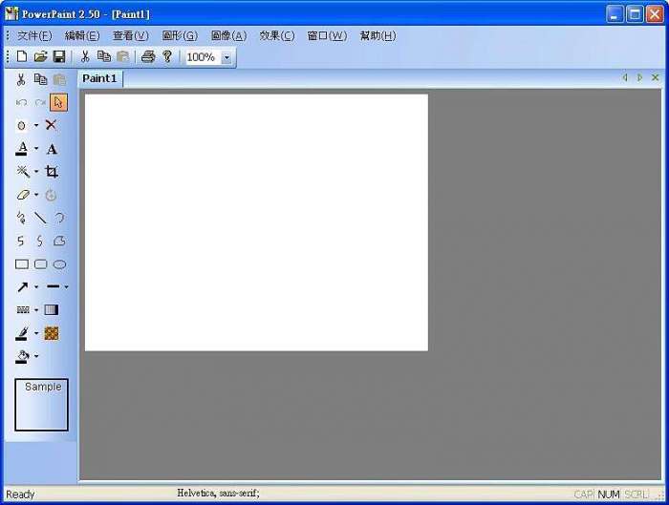Screen dimensions: 669x505
Task: Expand dropdown beside thick line width icon
Action: [67, 286]
